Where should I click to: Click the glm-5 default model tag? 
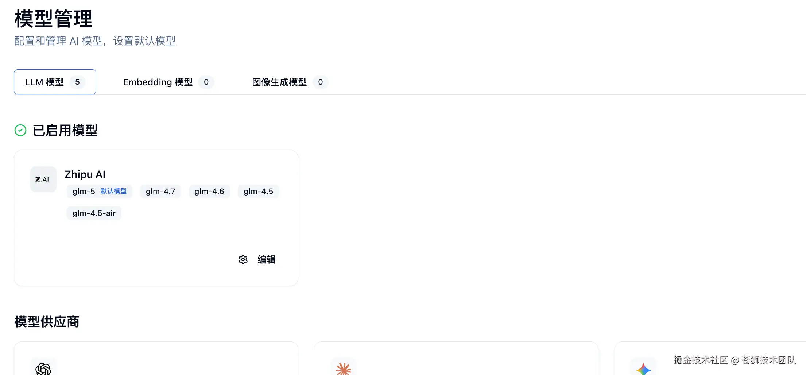coord(100,192)
